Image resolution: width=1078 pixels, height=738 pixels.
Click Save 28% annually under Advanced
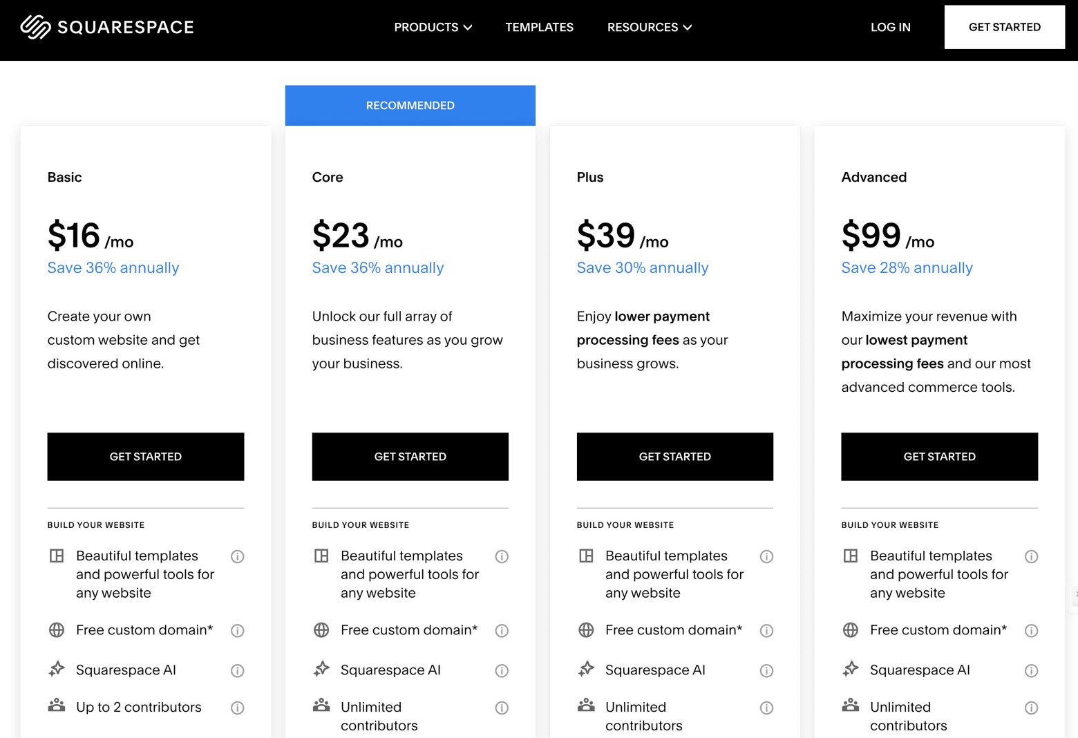click(x=907, y=268)
